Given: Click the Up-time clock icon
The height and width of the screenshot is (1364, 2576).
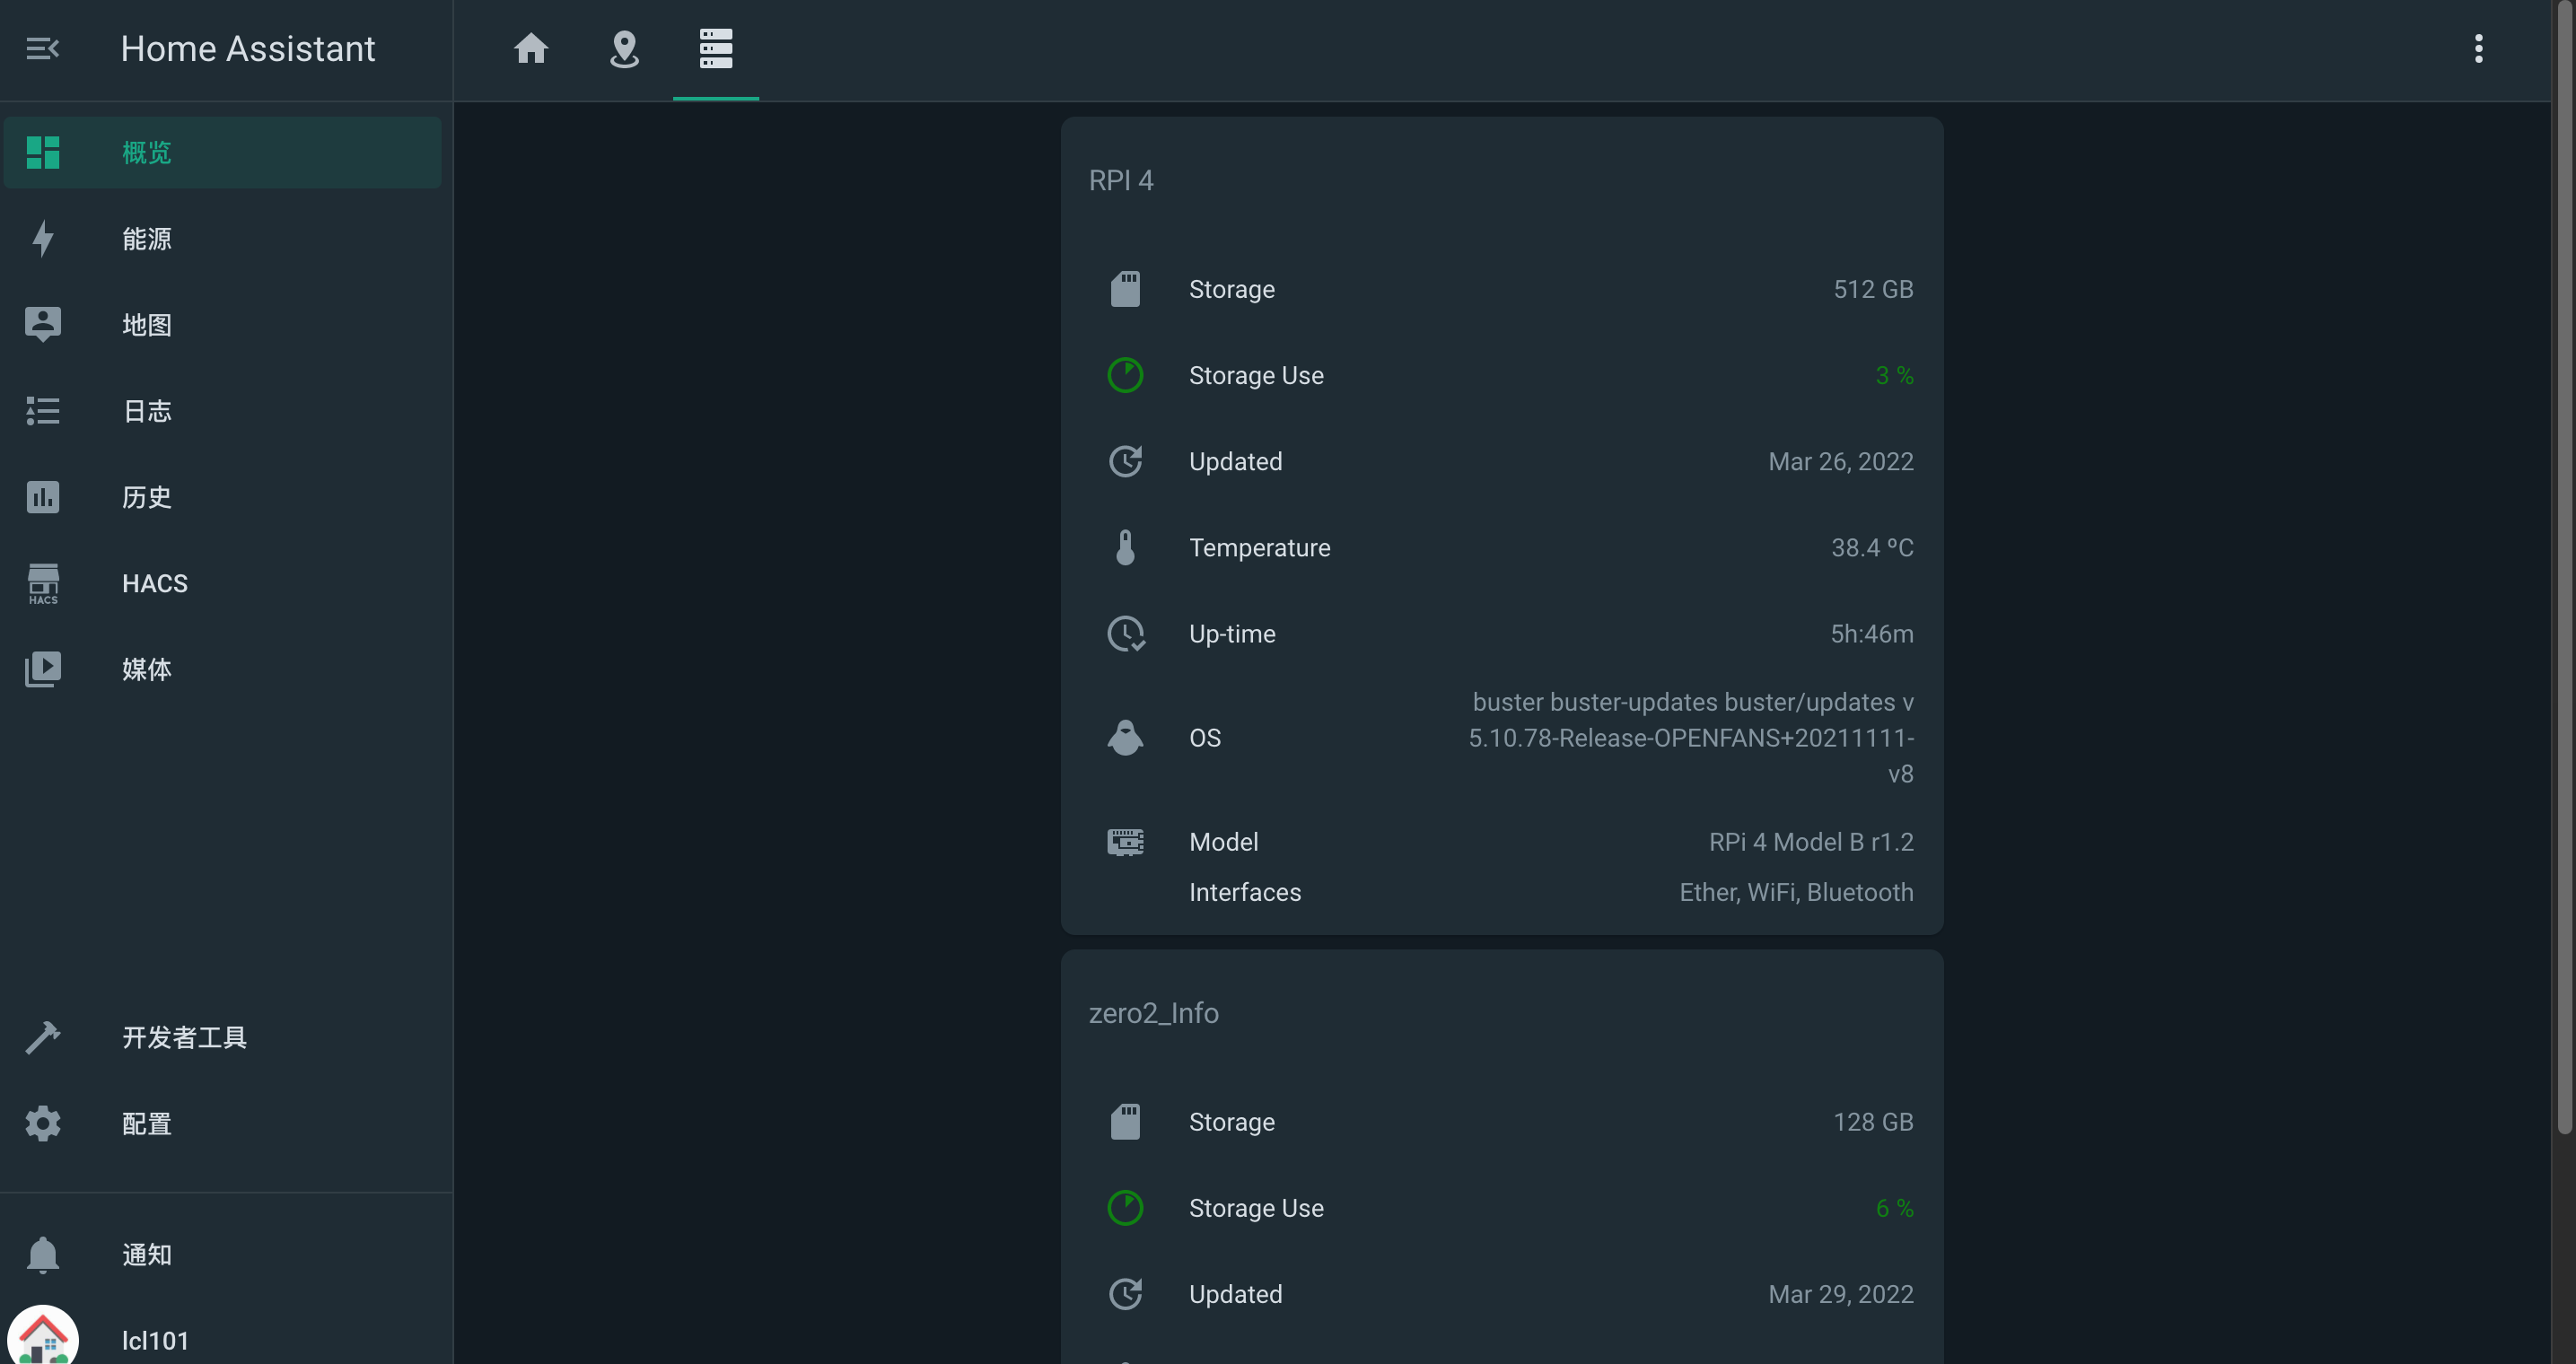Looking at the screenshot, I should click(x=1125, y=633).
